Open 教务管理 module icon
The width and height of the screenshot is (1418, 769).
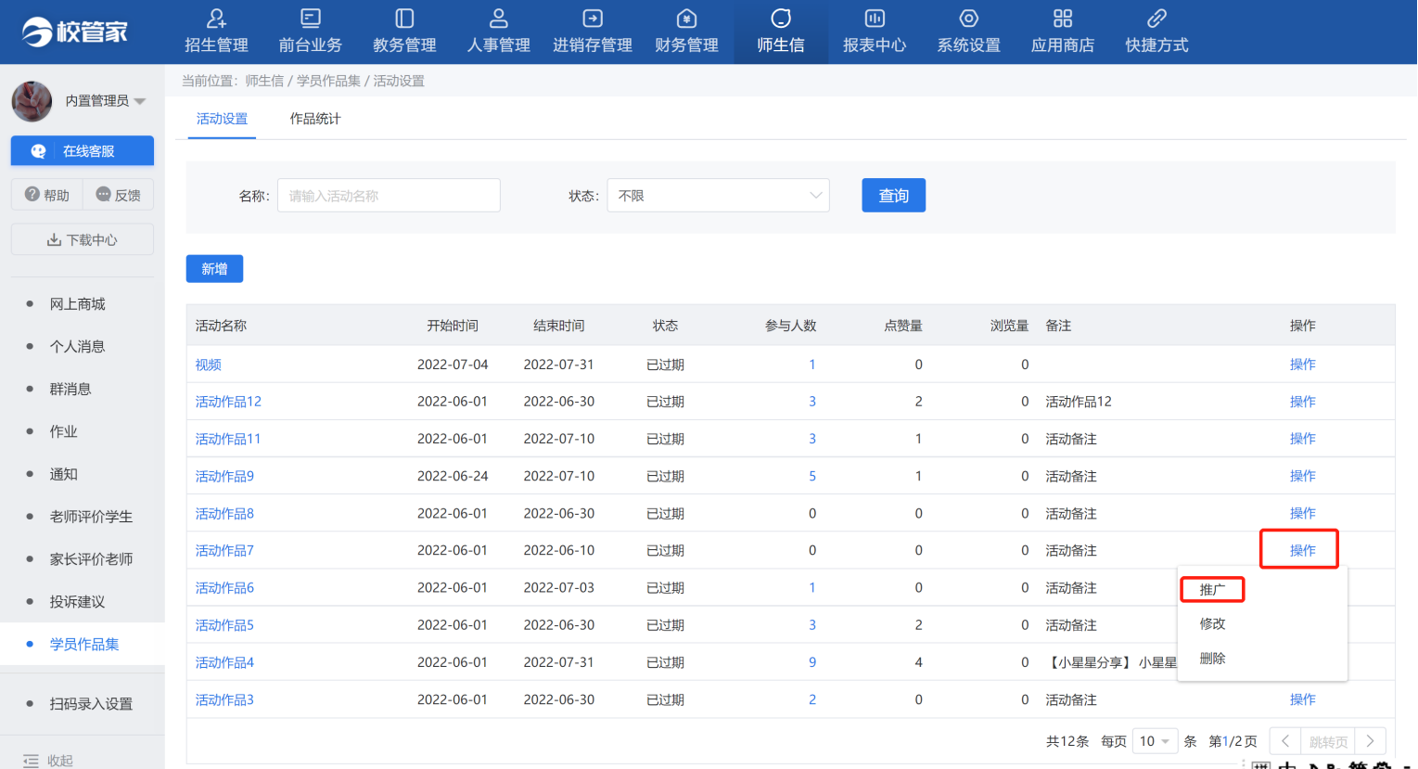404,19
